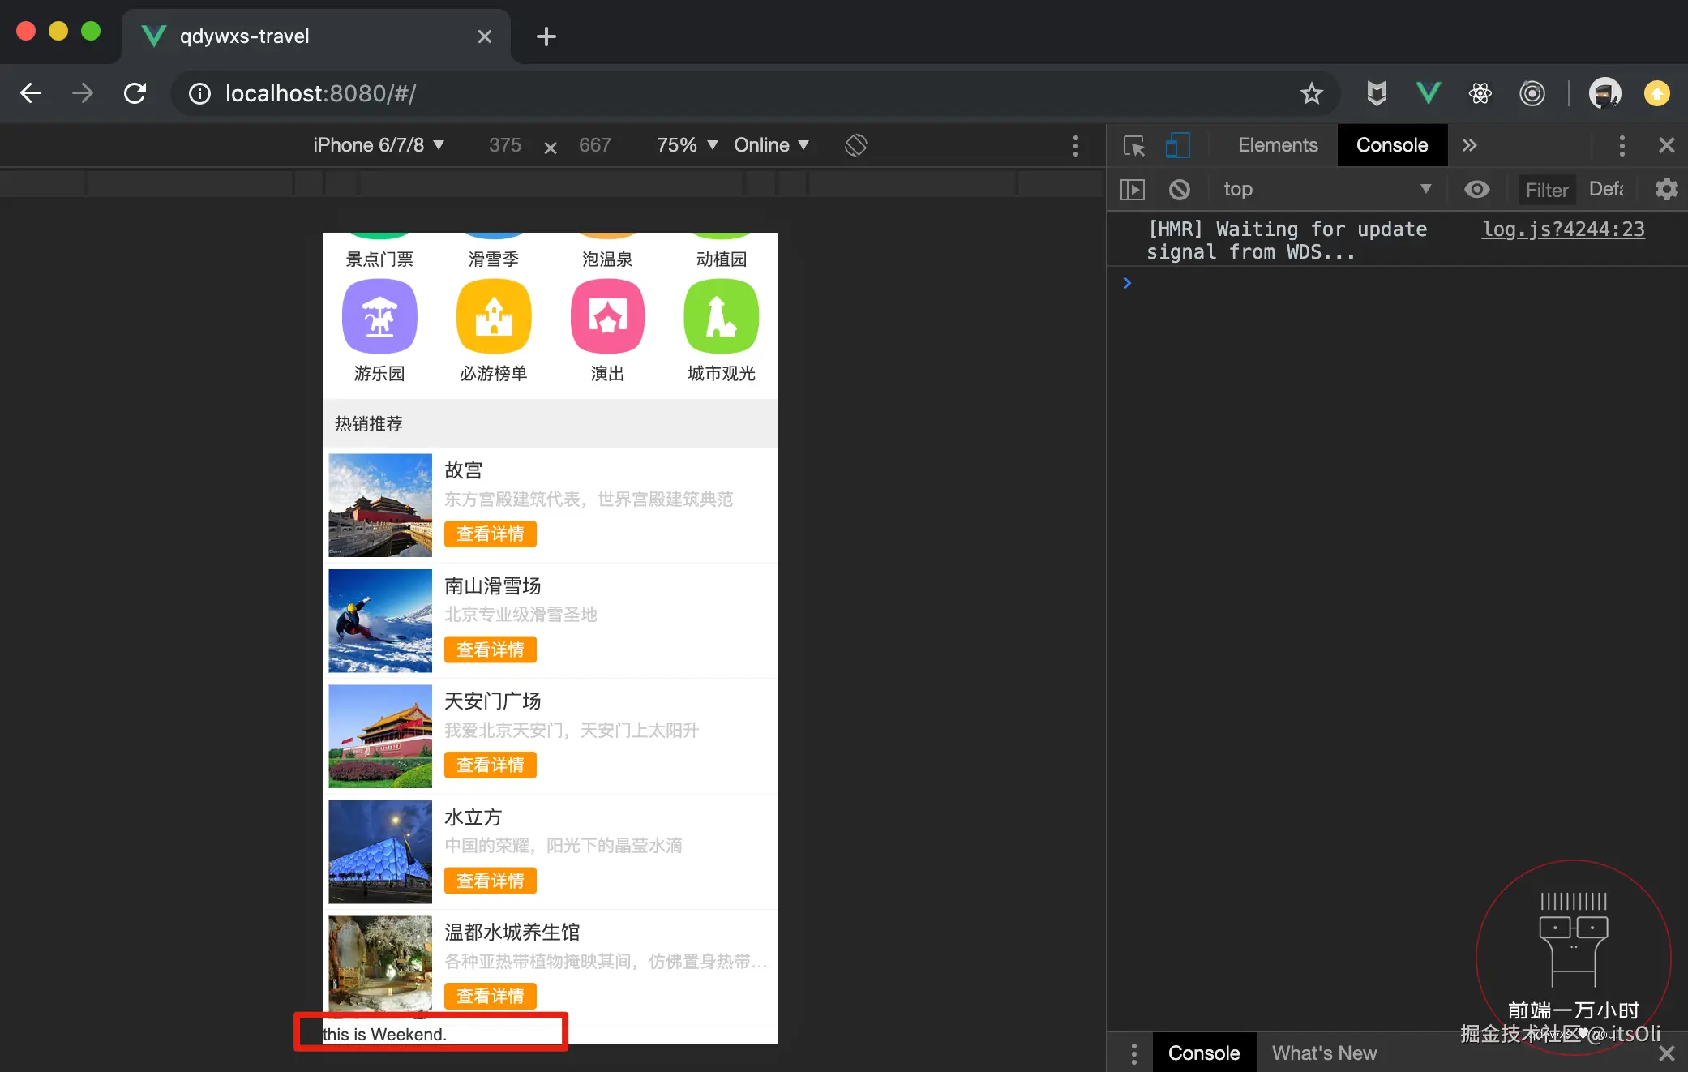Bookmark this page with the star icon
This screenshot has height=1072, width=1688.
[1311, 93]
